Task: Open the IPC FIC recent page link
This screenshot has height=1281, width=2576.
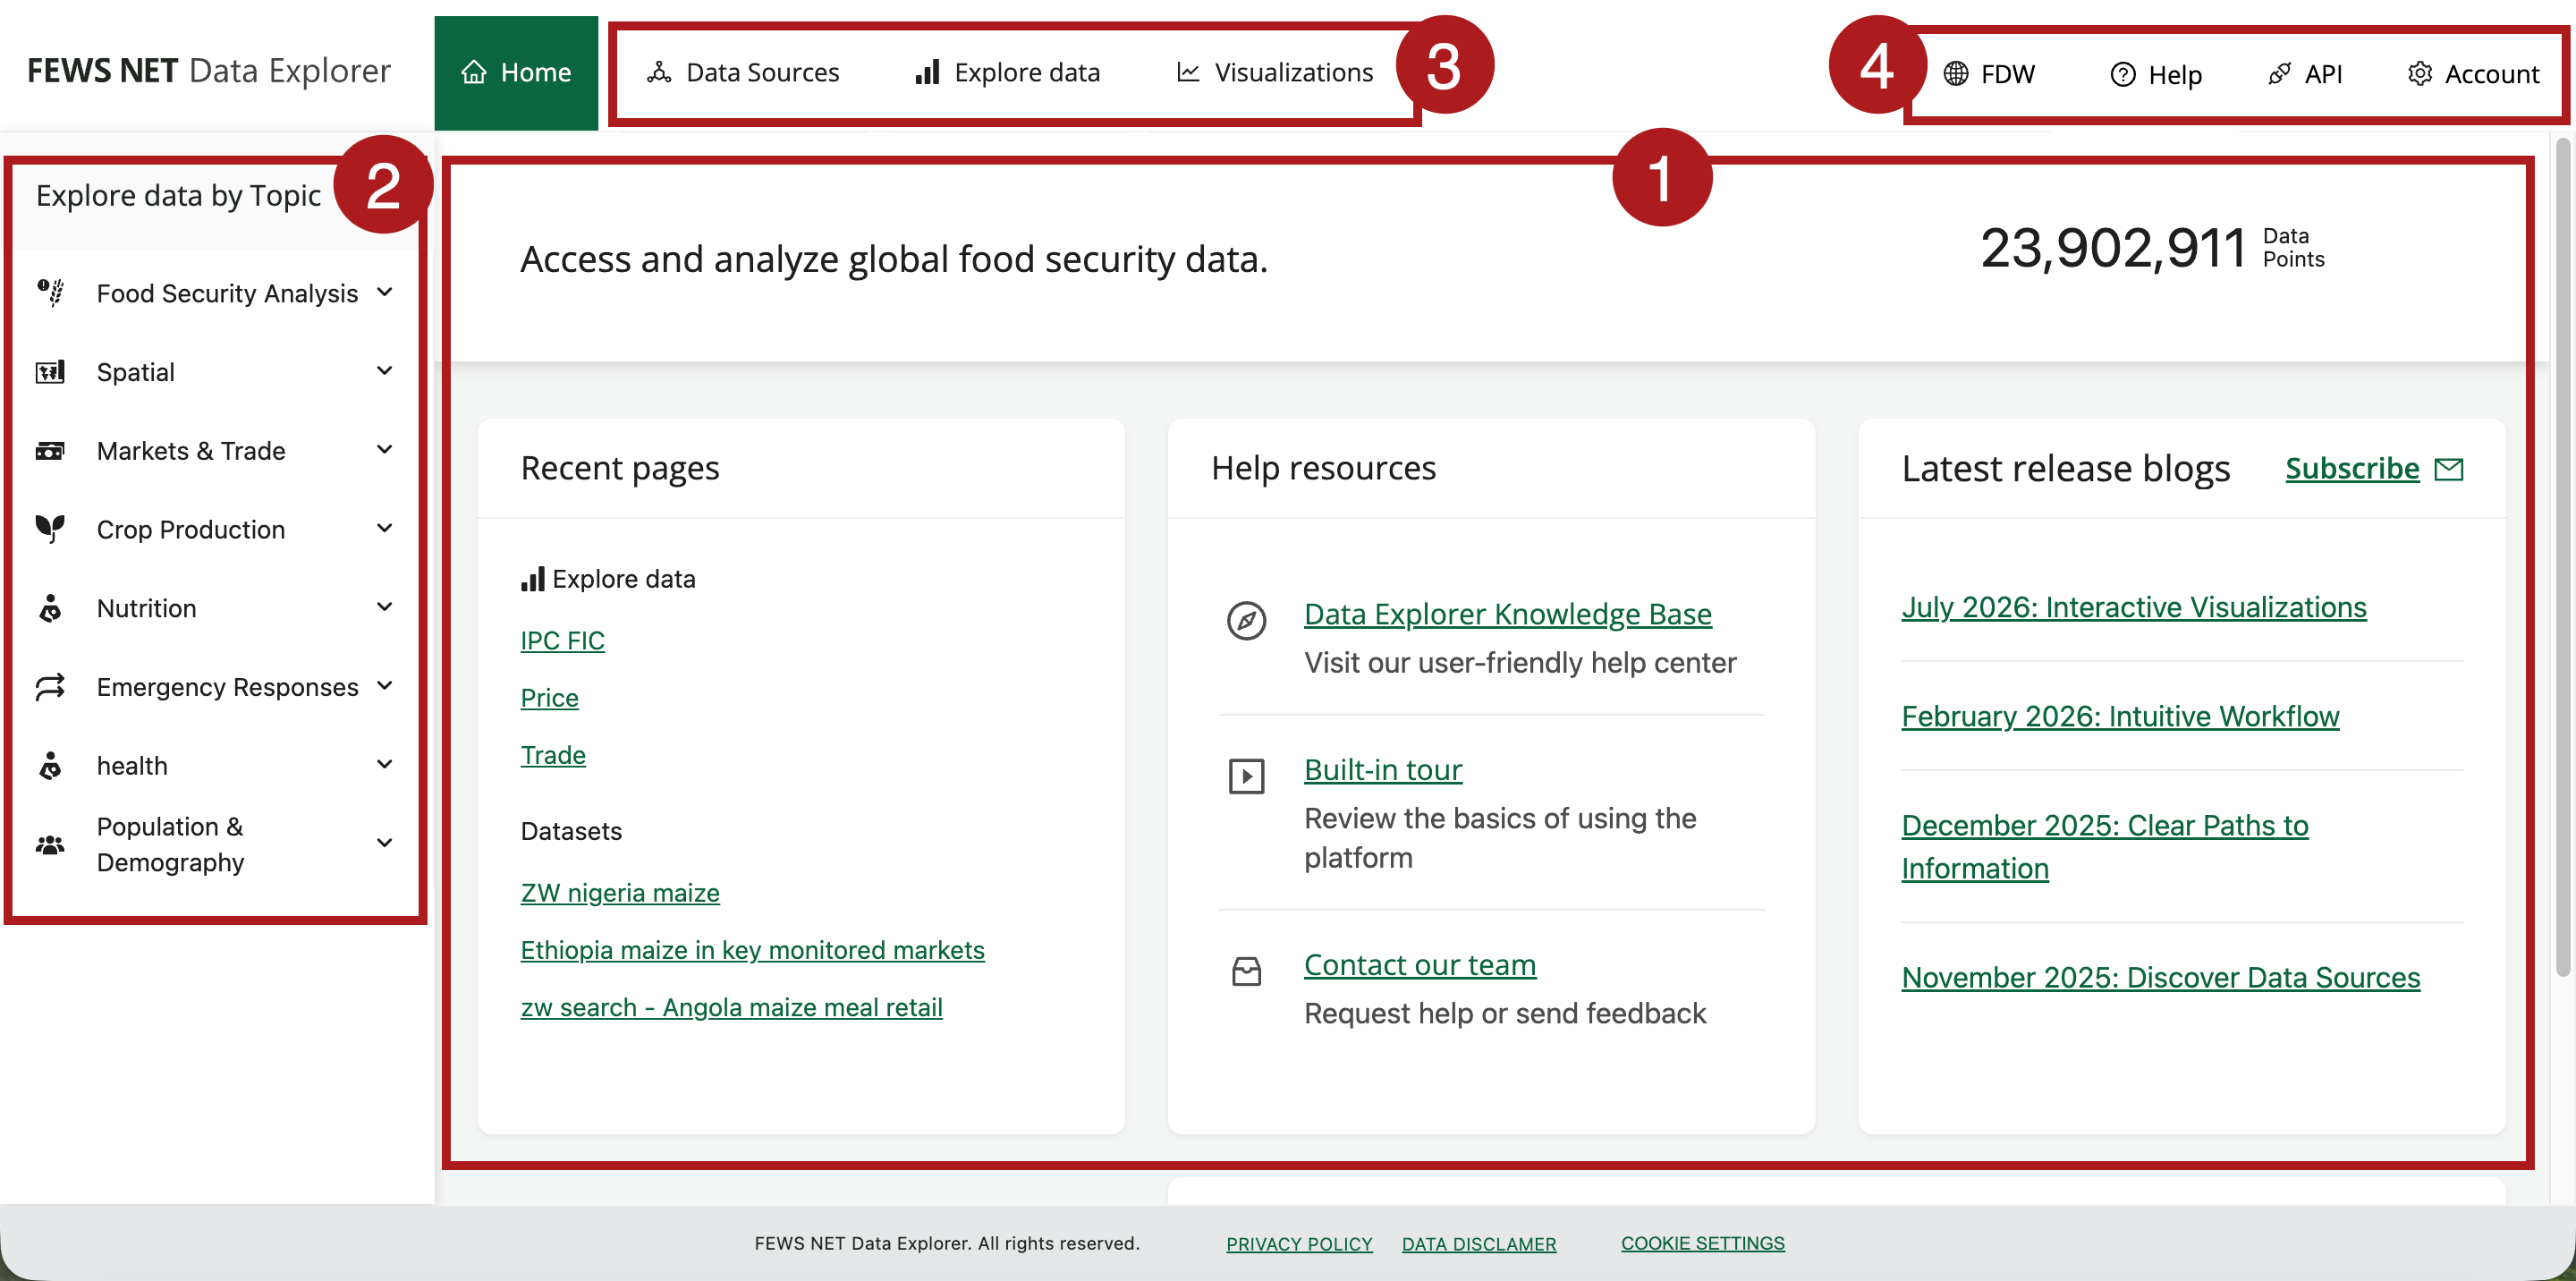Action: click(562, 640)
